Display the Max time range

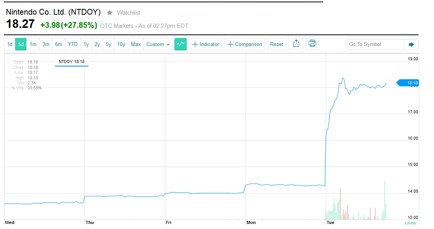pyautogui.click(x=136, y=44)
